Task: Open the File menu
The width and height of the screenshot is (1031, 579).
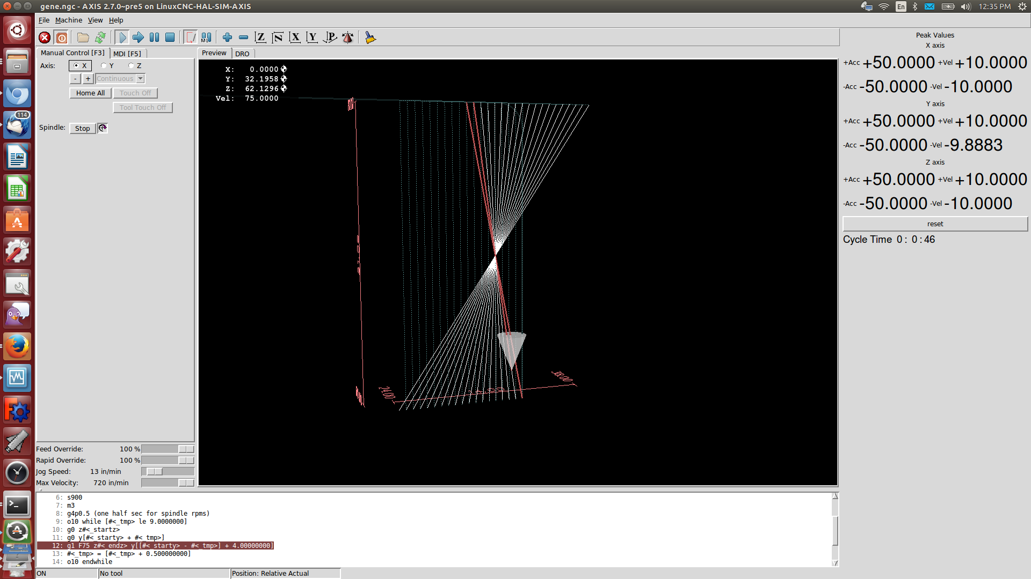Action: pyautogui.click(x=44, y=20)
